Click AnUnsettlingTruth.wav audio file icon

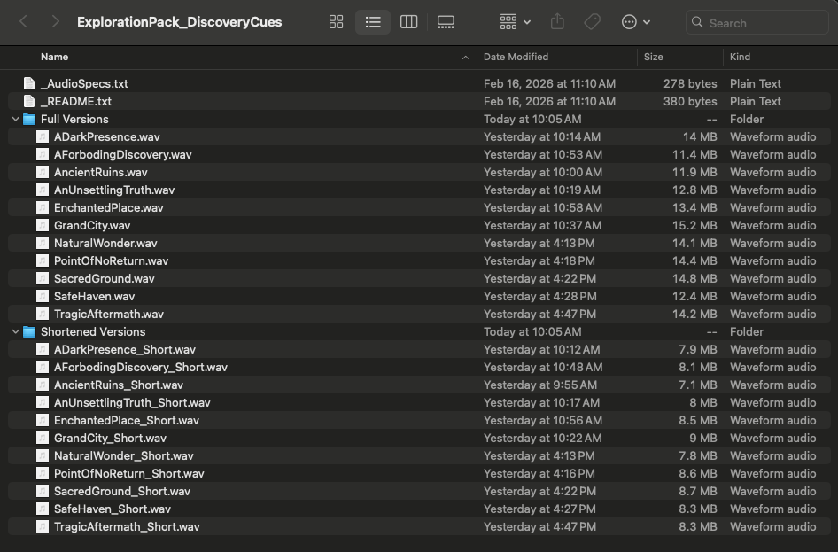coord(43,189)
